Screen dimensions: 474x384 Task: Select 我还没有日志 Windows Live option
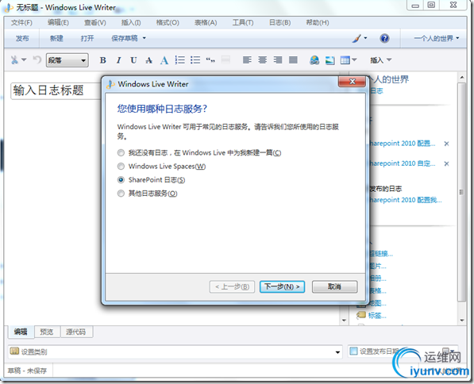121,153
